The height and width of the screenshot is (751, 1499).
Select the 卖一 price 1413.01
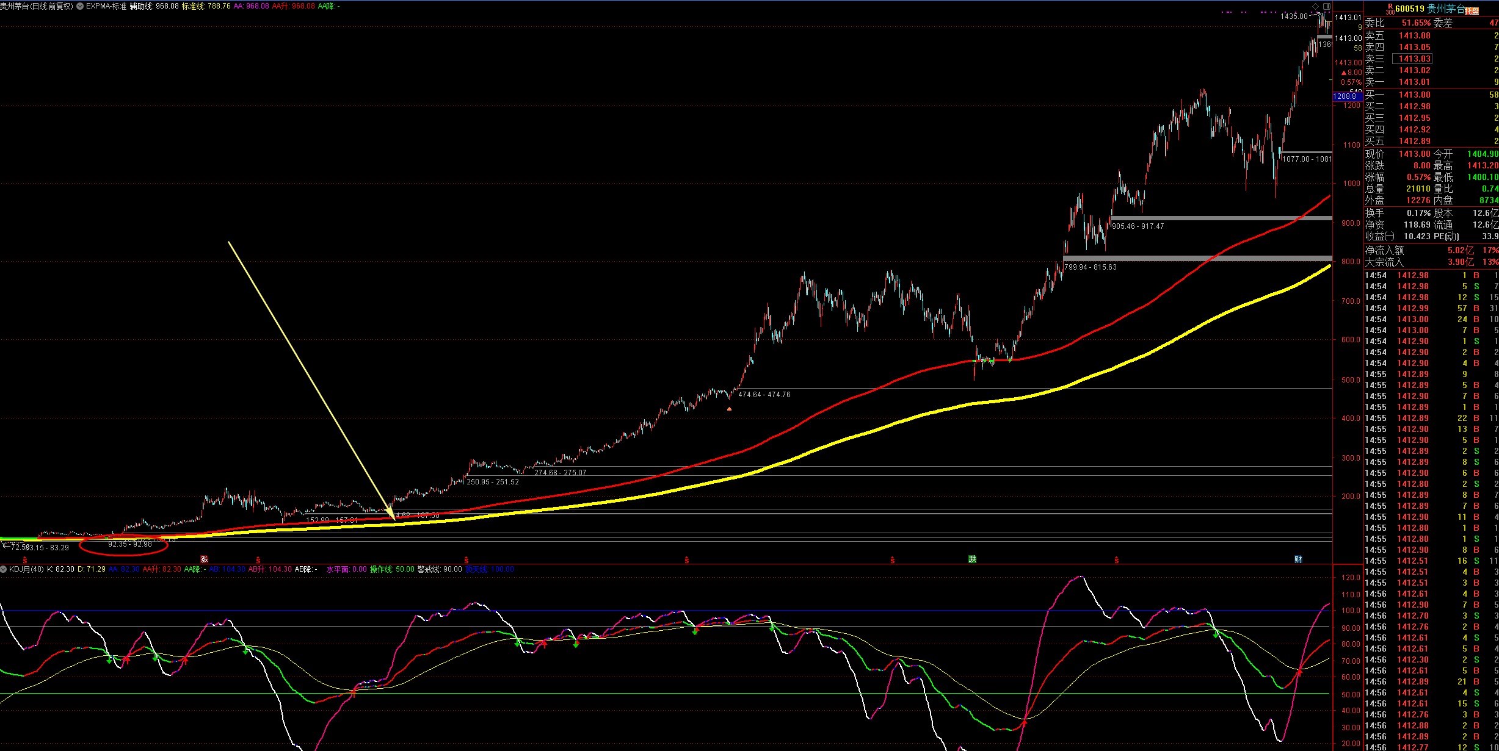[x=1415, y=82]
